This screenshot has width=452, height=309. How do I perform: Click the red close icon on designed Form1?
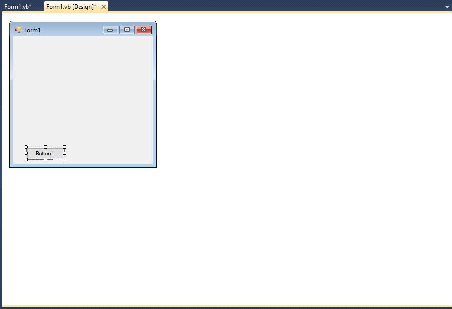(x=143, y=29)
